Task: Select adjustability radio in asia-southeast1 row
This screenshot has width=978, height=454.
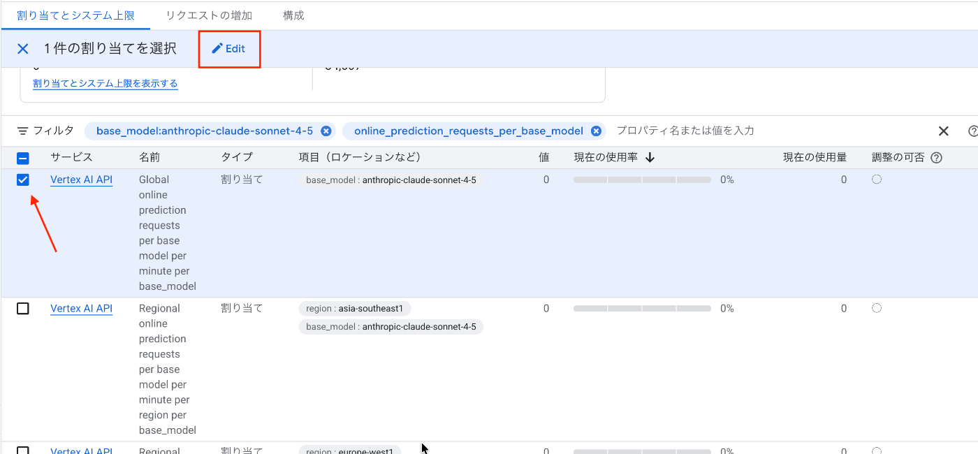Action: (877, 308)
